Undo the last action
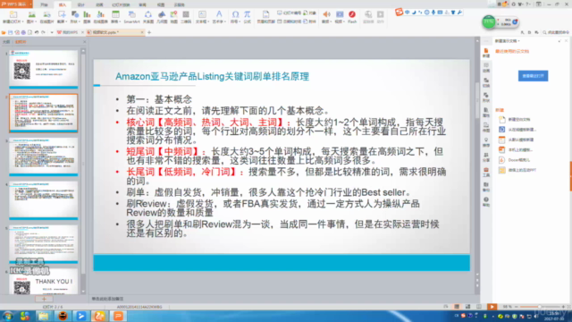The height and width of the screenshot is (322, 572). tap(37, 32)
